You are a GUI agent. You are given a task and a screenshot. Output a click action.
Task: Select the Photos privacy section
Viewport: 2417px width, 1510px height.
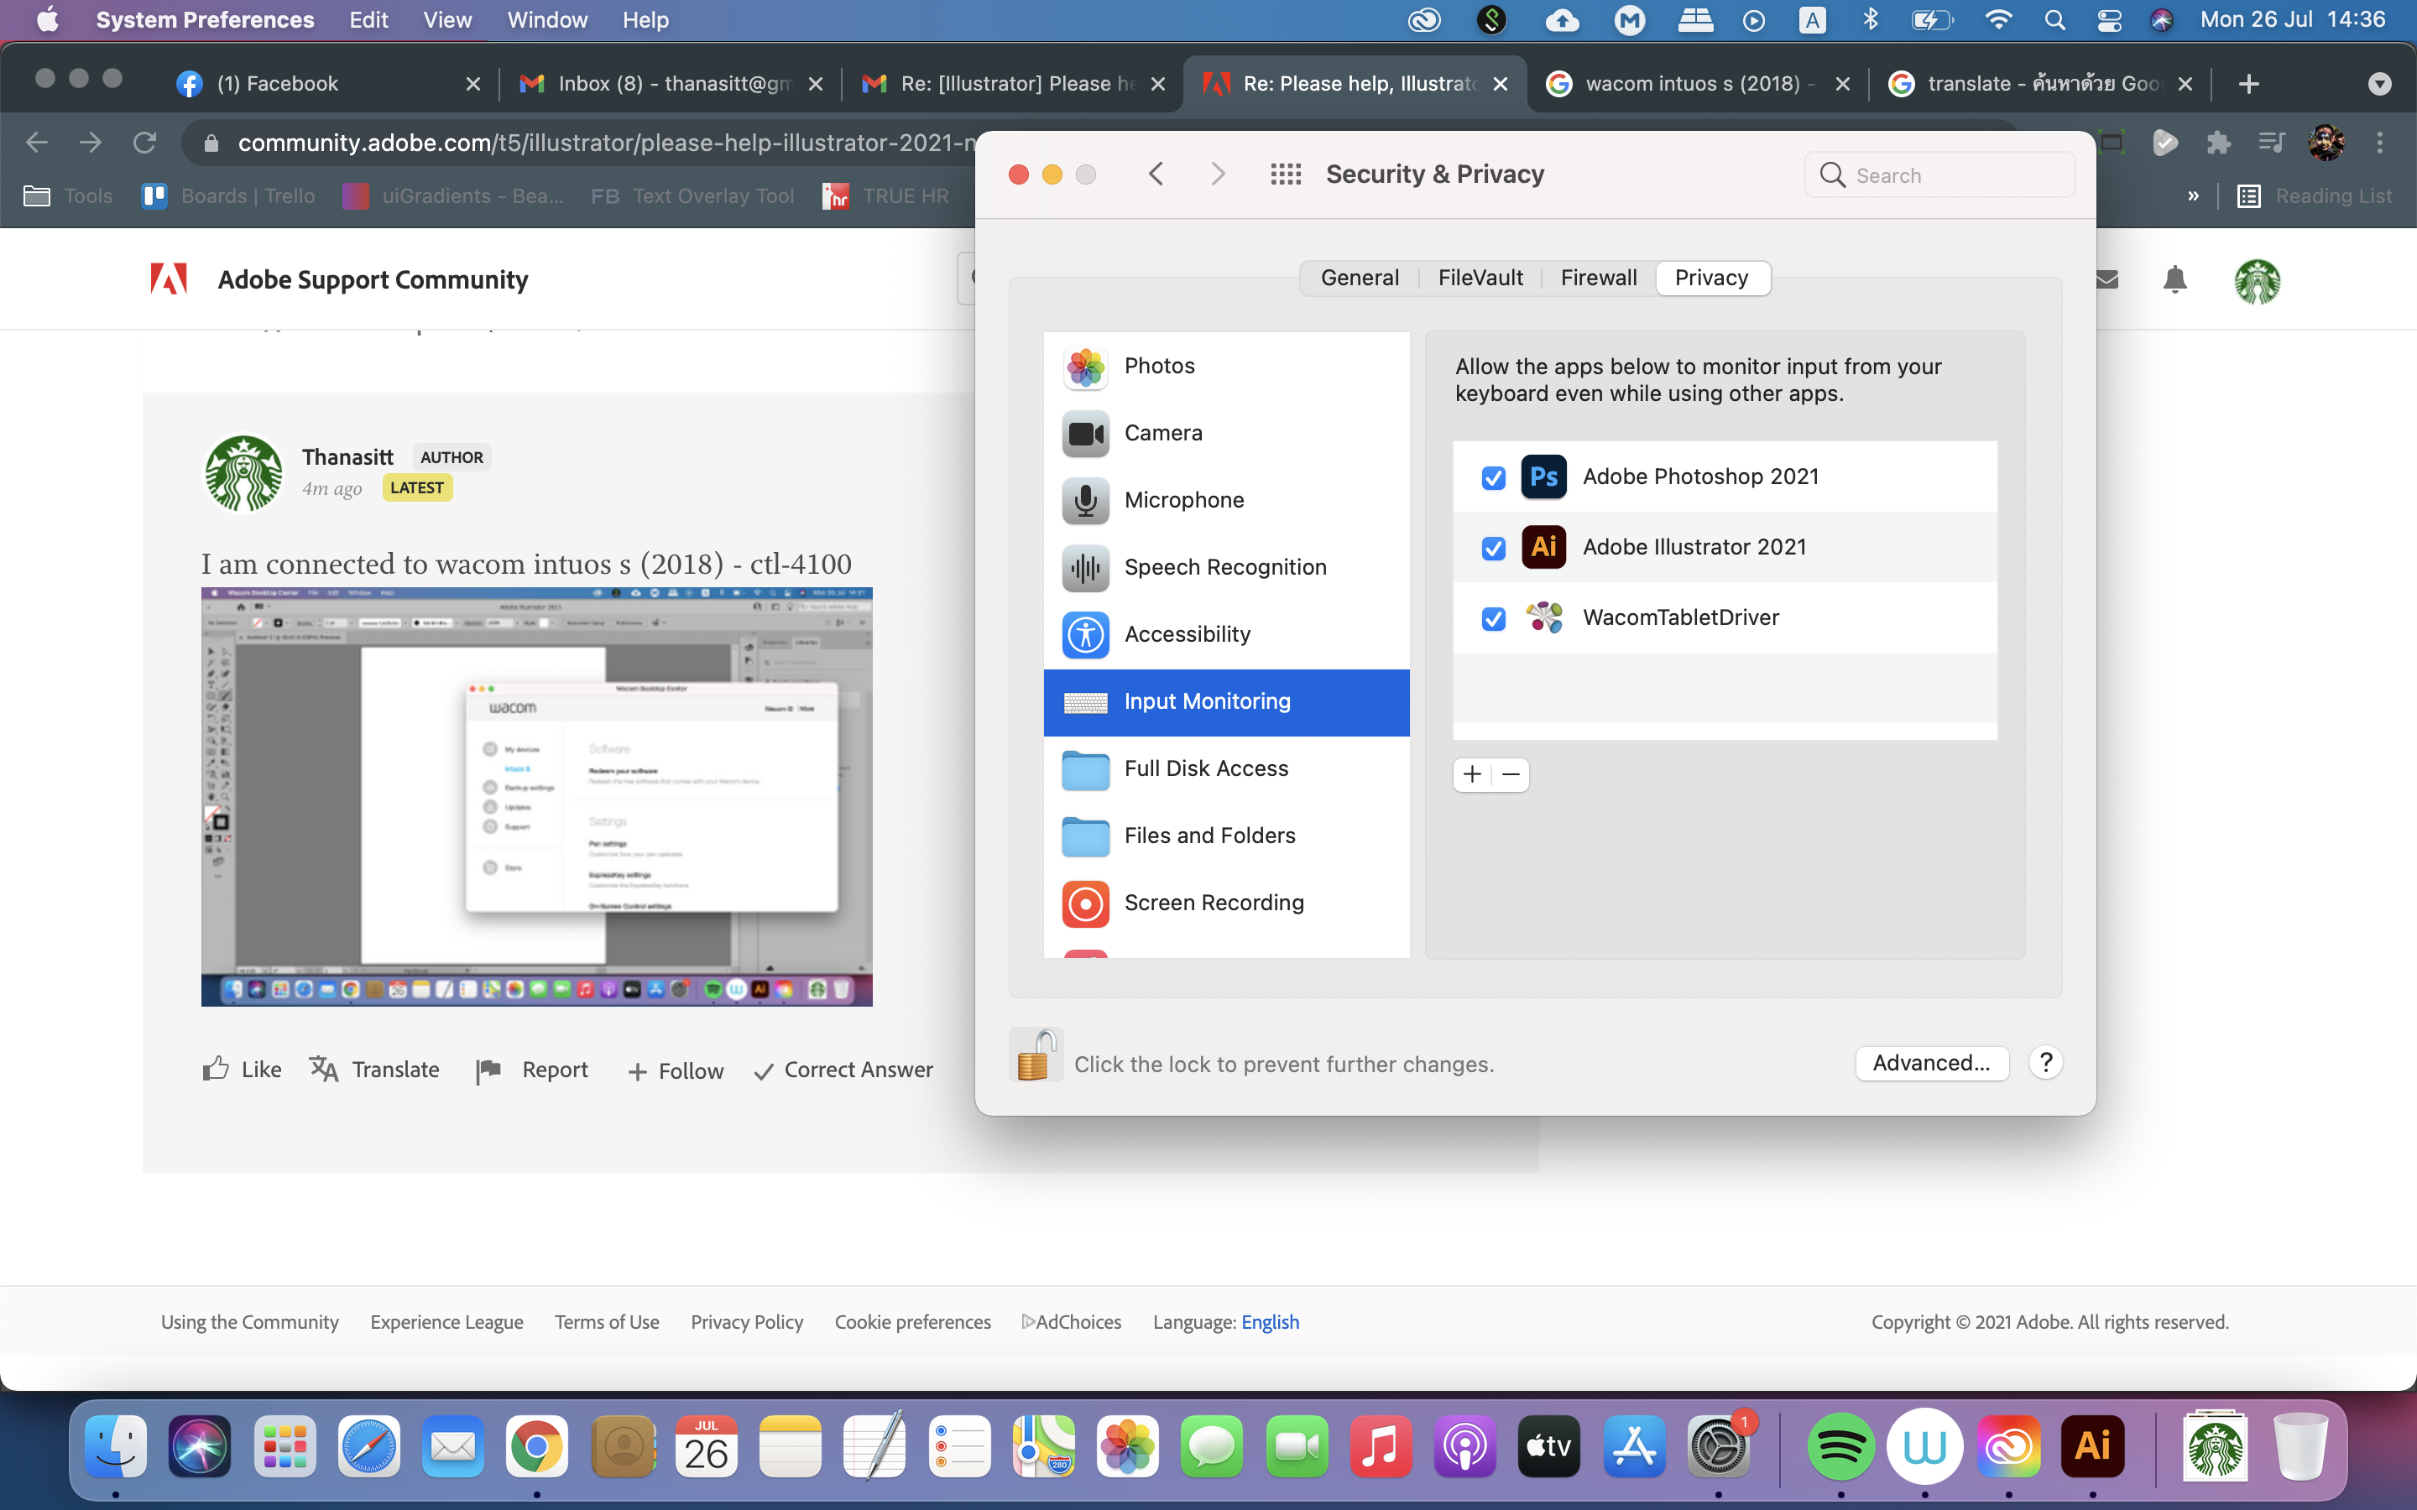point(1158,366)
